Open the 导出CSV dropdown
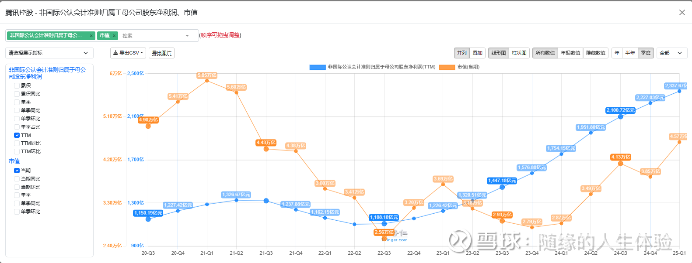 click(128, 53)
